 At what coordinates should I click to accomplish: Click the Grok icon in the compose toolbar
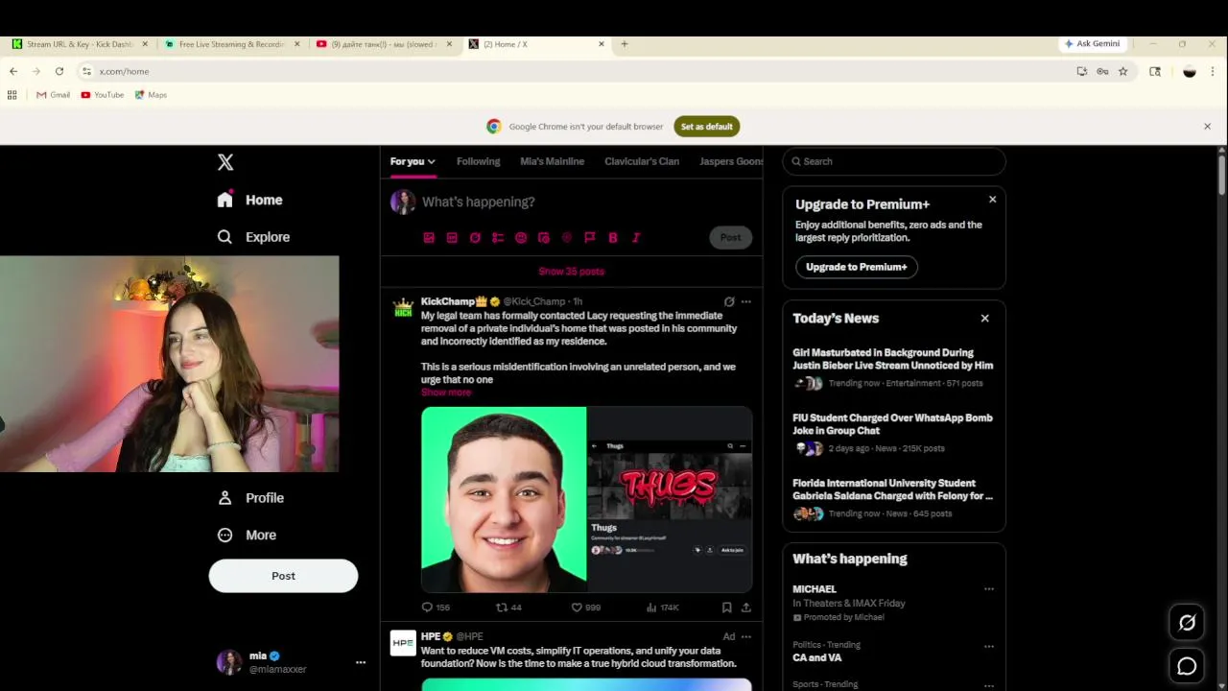[475, 237]
